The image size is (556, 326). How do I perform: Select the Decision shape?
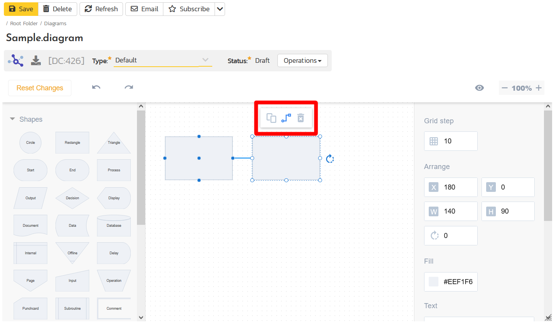coord(72,198)
